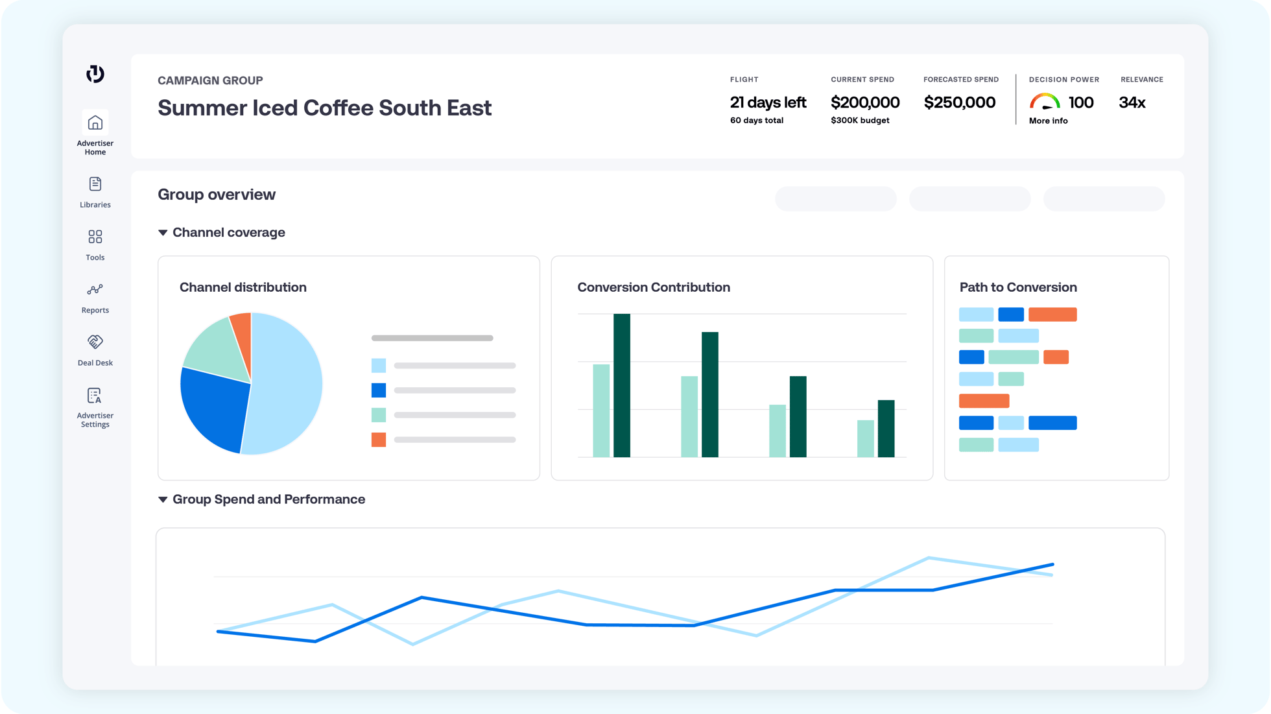The width and height of the screenshot is (1271, 714).
Task: Open the first filter pill above Group overview
Action: (x=835, y=198)
